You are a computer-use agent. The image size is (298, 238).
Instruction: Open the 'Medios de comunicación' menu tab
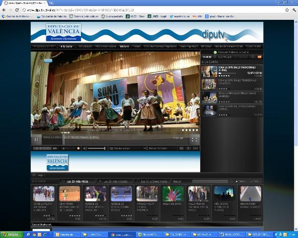coord(228,46)
